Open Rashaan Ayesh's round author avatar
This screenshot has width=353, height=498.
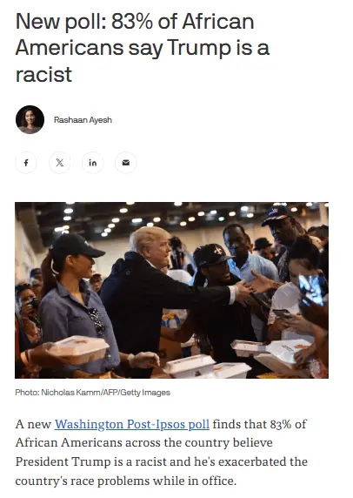30,120
